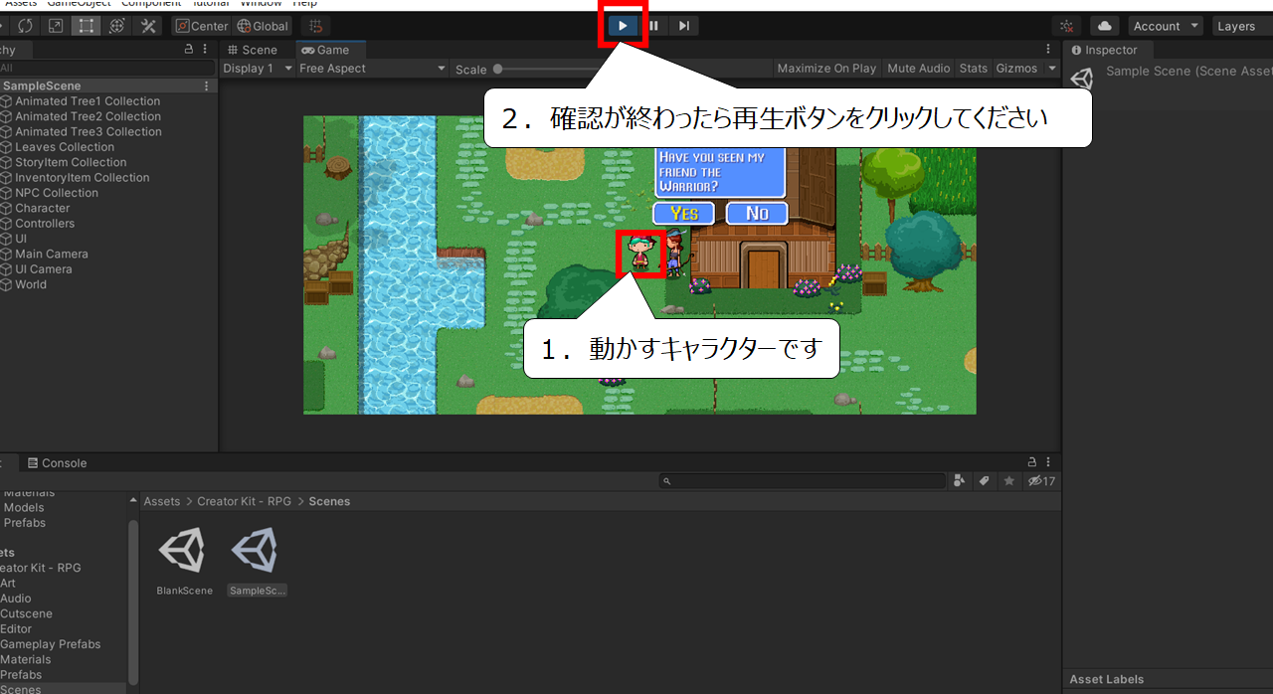Image resolution: width=1273 pixels, height=694 pixels.
Task: Open the Collaborate services icon beside the cloud
Action: tap(1066, 26)
